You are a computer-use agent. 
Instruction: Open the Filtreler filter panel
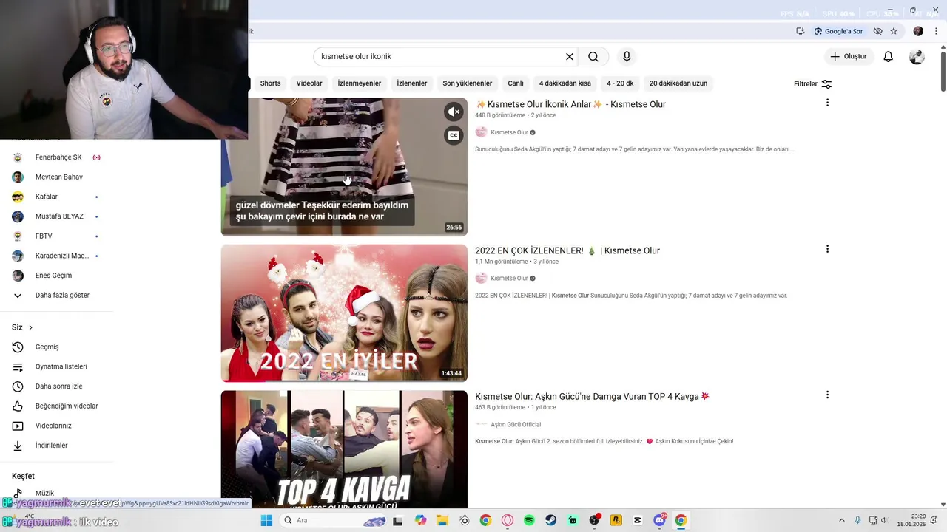point(812,84)
